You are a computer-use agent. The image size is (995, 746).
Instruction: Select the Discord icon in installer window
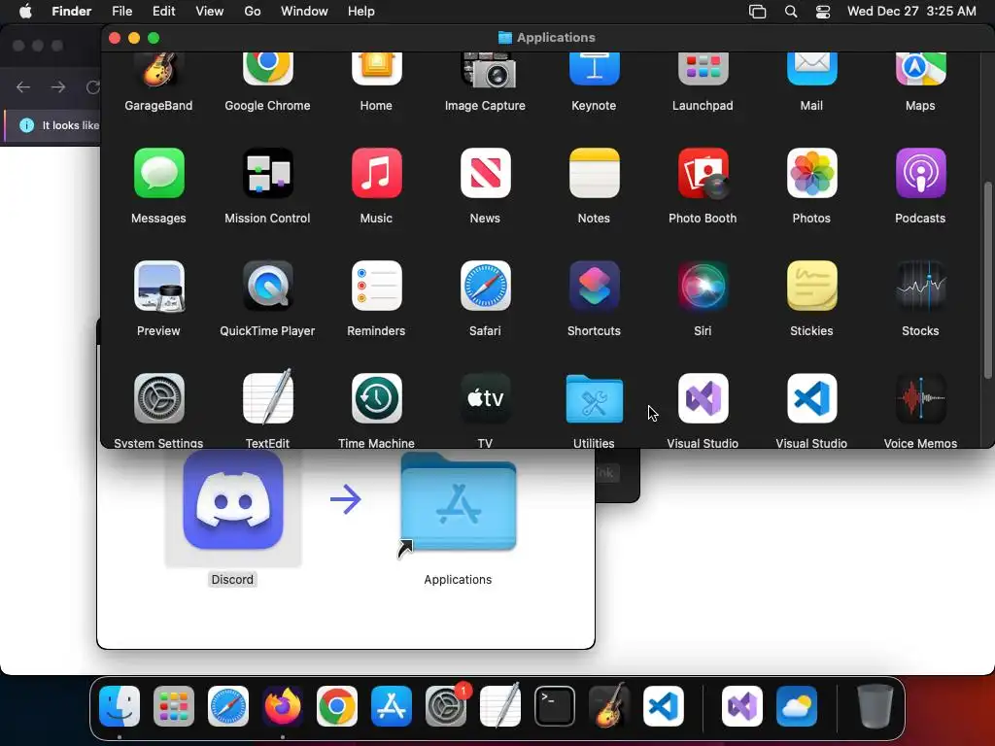pos(233,500)
